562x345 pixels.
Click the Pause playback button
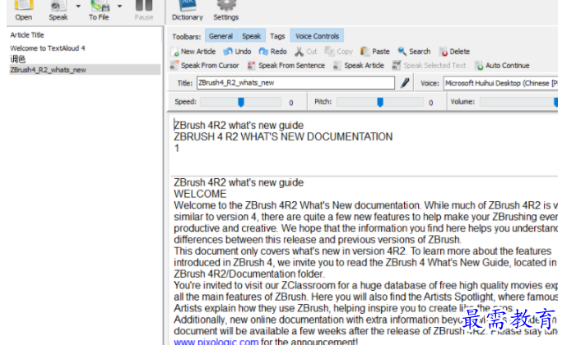click(x=144, y=10)
